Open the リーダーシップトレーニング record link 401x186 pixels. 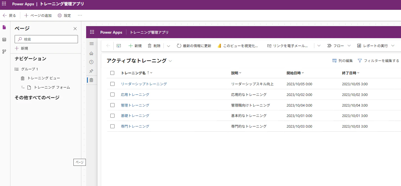tap(144, 84)
